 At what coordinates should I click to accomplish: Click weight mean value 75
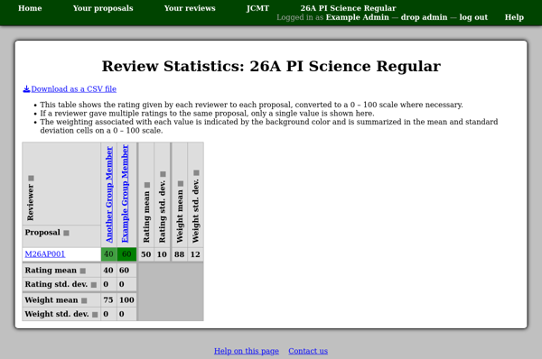108,300
